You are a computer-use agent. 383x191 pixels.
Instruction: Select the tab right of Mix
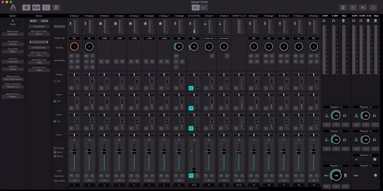(x=204, y=7)
